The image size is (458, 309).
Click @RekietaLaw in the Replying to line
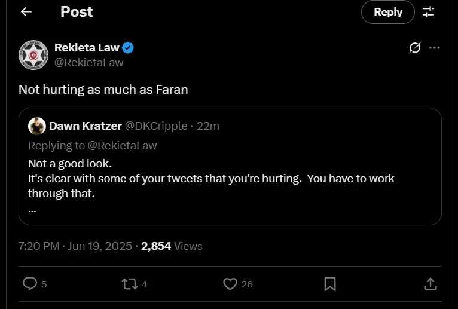point(123,145)
